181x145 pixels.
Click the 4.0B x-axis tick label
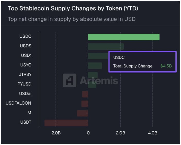coord(153,133)
